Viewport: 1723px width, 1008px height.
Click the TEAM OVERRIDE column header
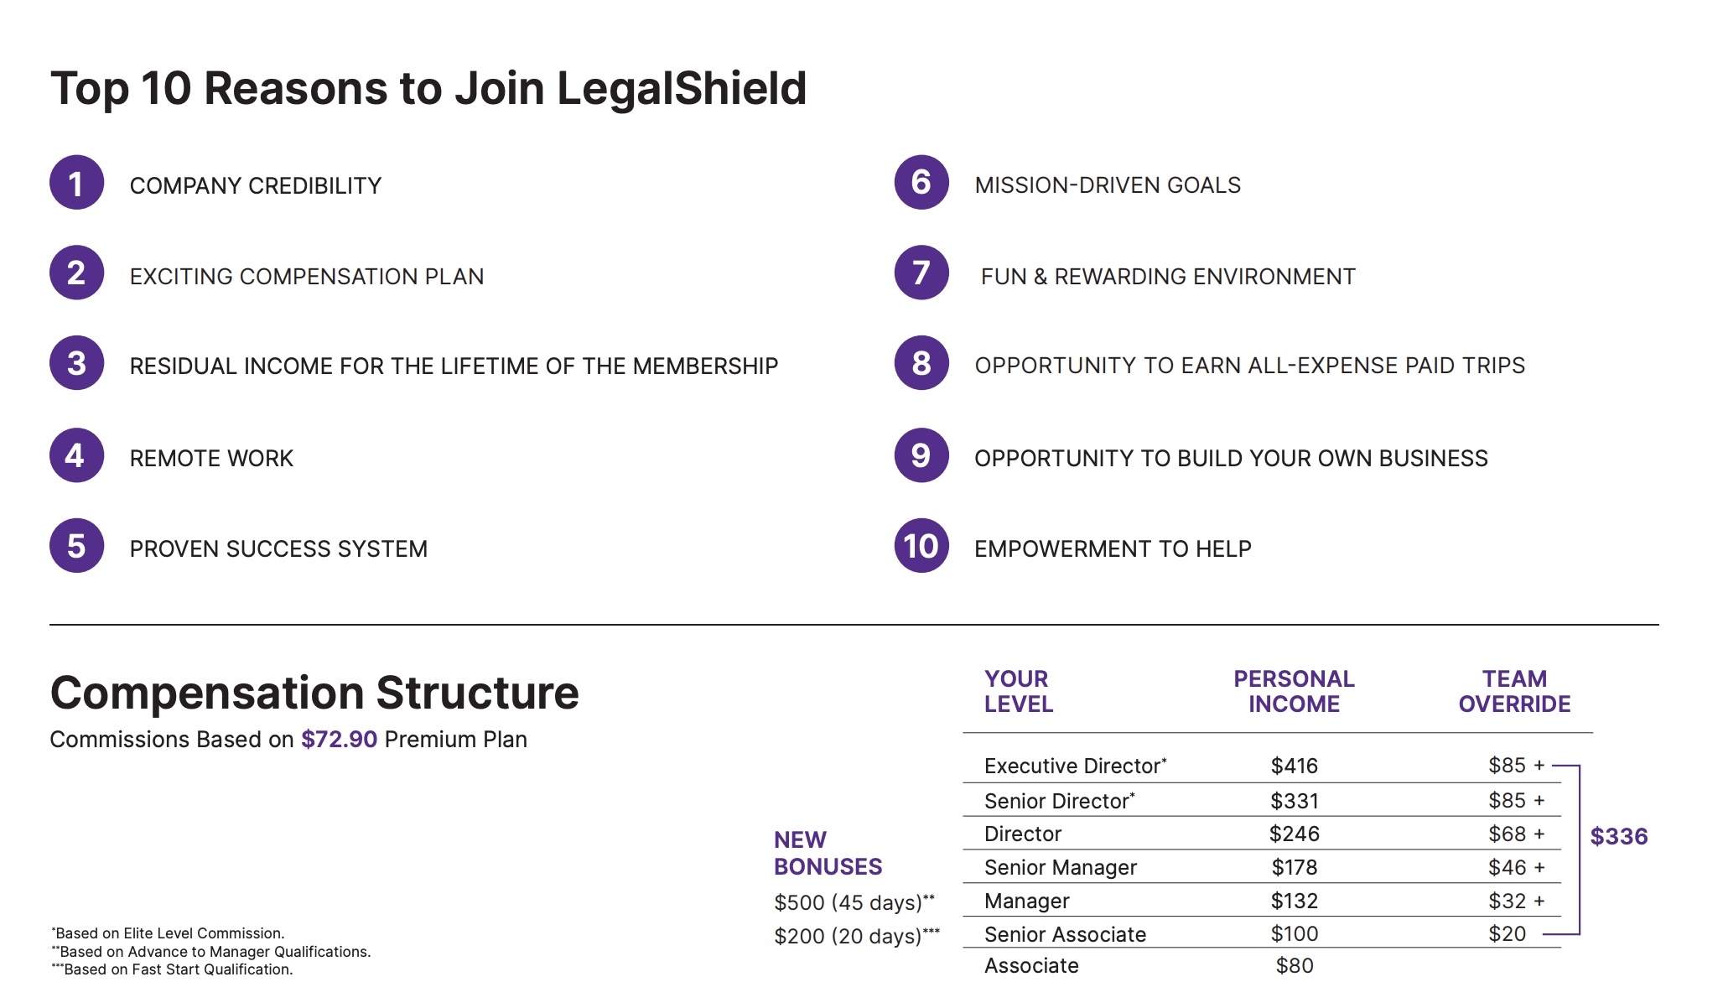pyautogui.click(x=1514, y=691)
